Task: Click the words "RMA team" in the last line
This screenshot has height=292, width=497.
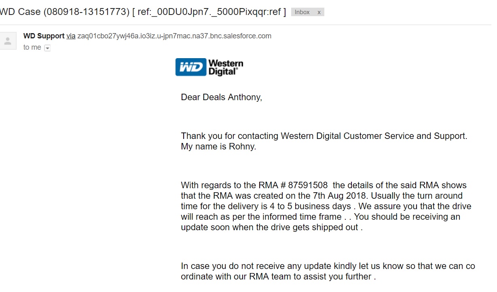Action: click(x=266, y=277)
